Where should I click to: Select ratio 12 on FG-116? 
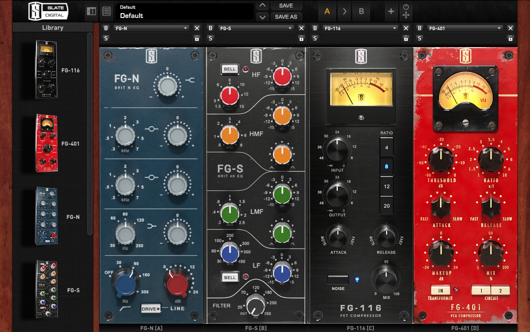point(387,186)
